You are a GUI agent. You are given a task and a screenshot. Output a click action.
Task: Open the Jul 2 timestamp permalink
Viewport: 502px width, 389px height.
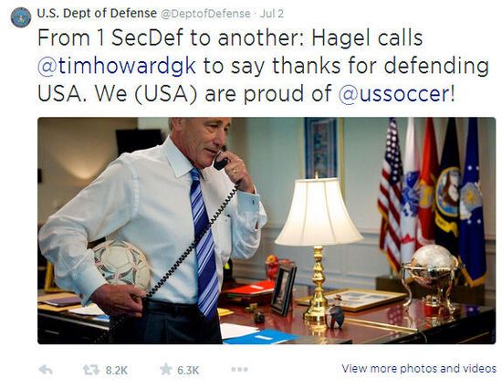pos(271,14)
